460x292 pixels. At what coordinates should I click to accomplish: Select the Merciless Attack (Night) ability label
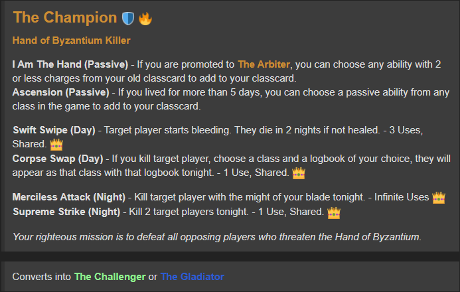(x=69, y=197)
